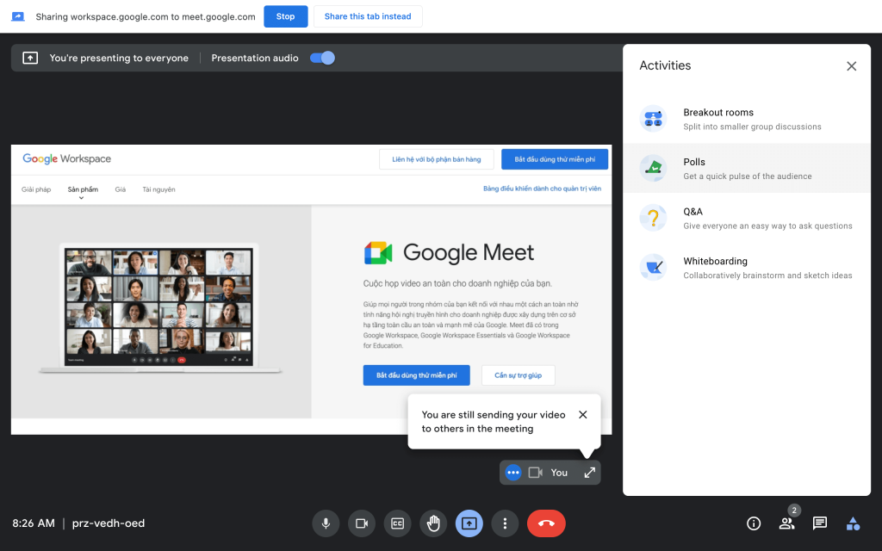Expand self-view tile with arrows icon
The height and width of the screenshot is (551, 882).
click(589, 473)
